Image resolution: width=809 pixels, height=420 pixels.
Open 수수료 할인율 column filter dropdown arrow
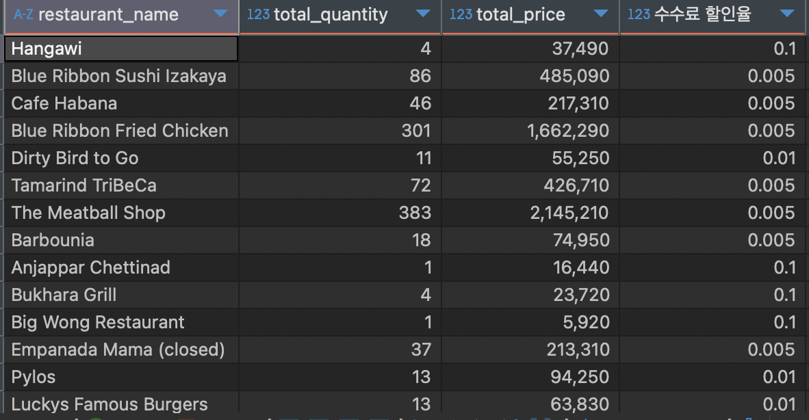787,14
